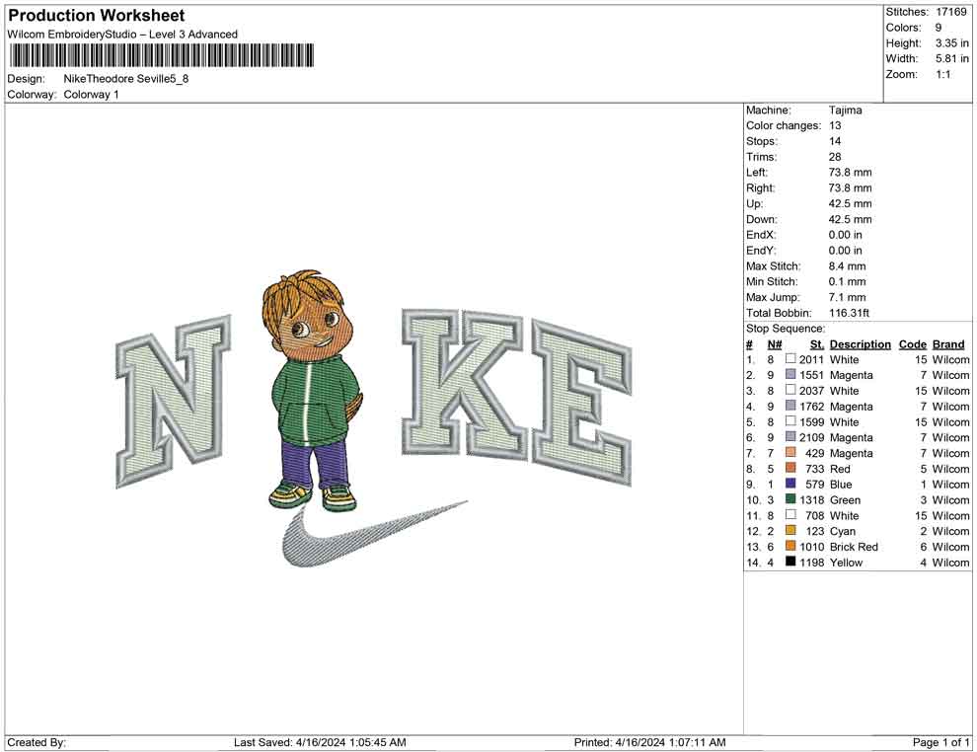977x752 pixels.
Task: Select the Cyan 123 thread swatch
Action: [x=790, y=531]
